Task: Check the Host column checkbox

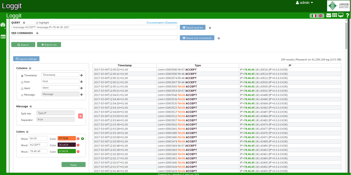Action: tap(22, 82)
